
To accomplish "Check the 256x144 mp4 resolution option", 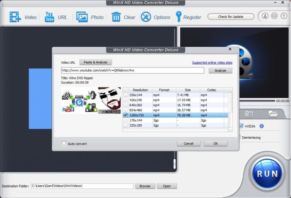I will coord(126,95).
